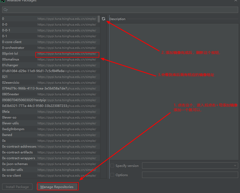Focus the package search field
The image size is (240, 193).
[120, 10]
